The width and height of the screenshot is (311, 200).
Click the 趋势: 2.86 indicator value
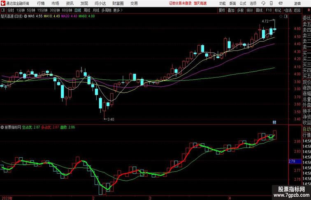point(67,127)
